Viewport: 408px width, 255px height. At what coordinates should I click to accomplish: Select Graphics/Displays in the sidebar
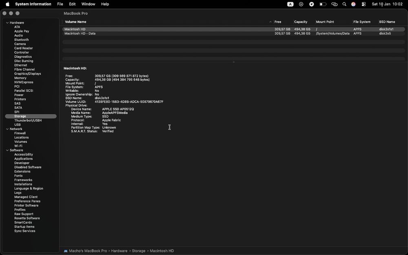(28, 73)
